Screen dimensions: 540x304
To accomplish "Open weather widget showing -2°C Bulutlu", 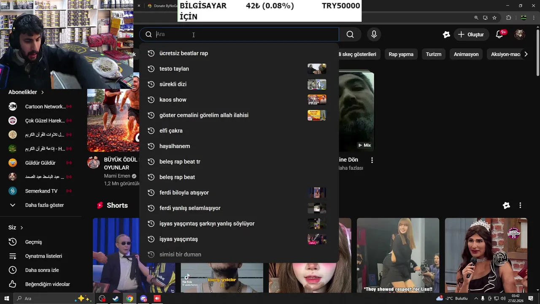I will click(x=451, y=299).
